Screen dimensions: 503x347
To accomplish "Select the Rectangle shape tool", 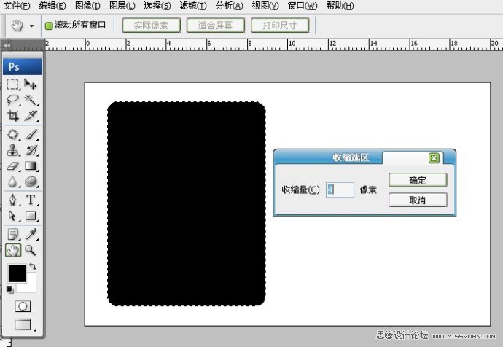I will point(31,216).
